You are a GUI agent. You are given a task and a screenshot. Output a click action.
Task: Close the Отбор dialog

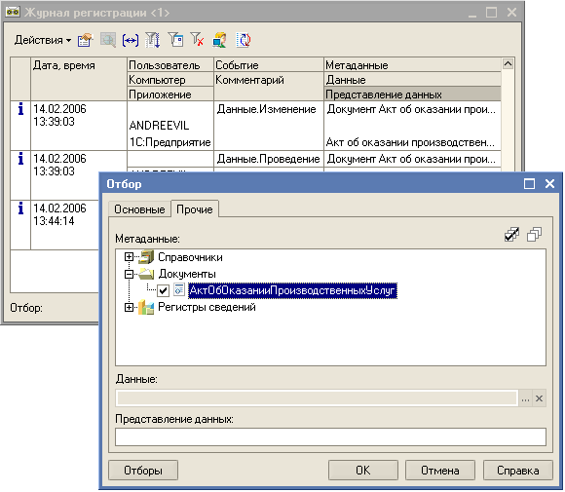(x=549, y=184)
